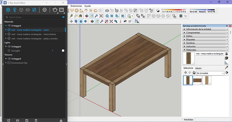Click home icon in Materiales browser

194,73
